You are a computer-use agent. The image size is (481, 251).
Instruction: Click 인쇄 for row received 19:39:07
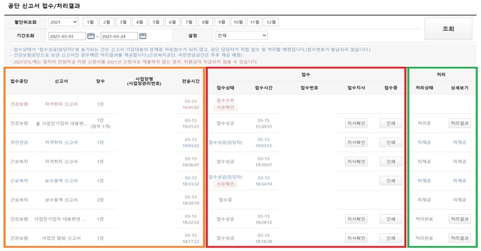pyautogui.click(x=391, y=162)
